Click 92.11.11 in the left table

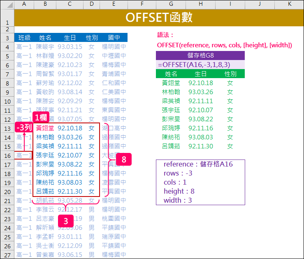[x=70, y=146]
